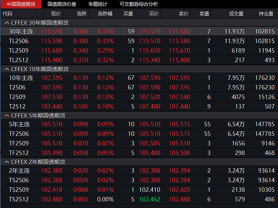278x208 pixels.
Task: Click the 代码 column header
Action: 7,14
